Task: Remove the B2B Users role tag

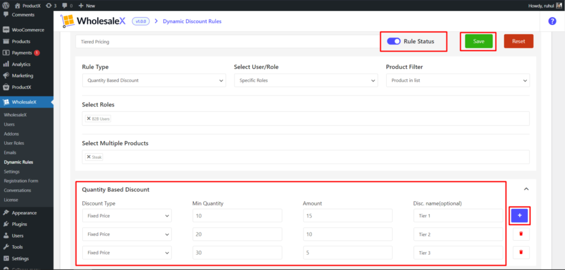Action: coord(89,118)
